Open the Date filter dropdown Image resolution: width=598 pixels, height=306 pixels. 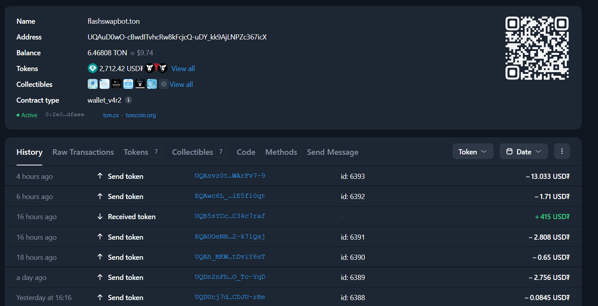(523, 152)
